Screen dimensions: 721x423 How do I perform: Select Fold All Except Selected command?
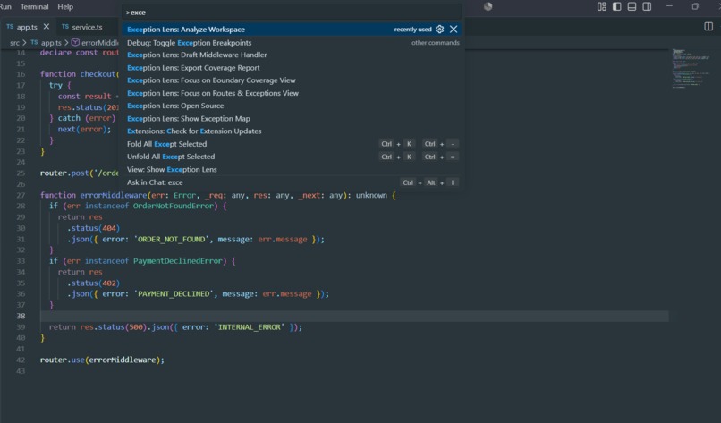[293, 144]
